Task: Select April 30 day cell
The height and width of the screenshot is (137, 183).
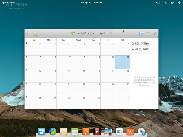Action: [93, 103]
